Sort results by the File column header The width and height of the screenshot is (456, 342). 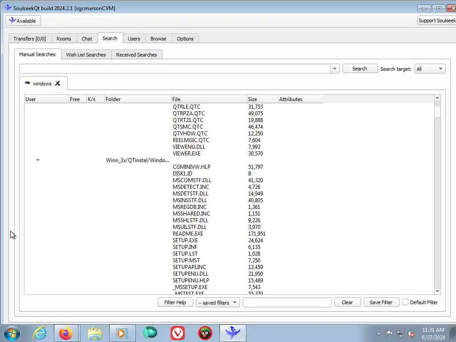coord(209,99)
